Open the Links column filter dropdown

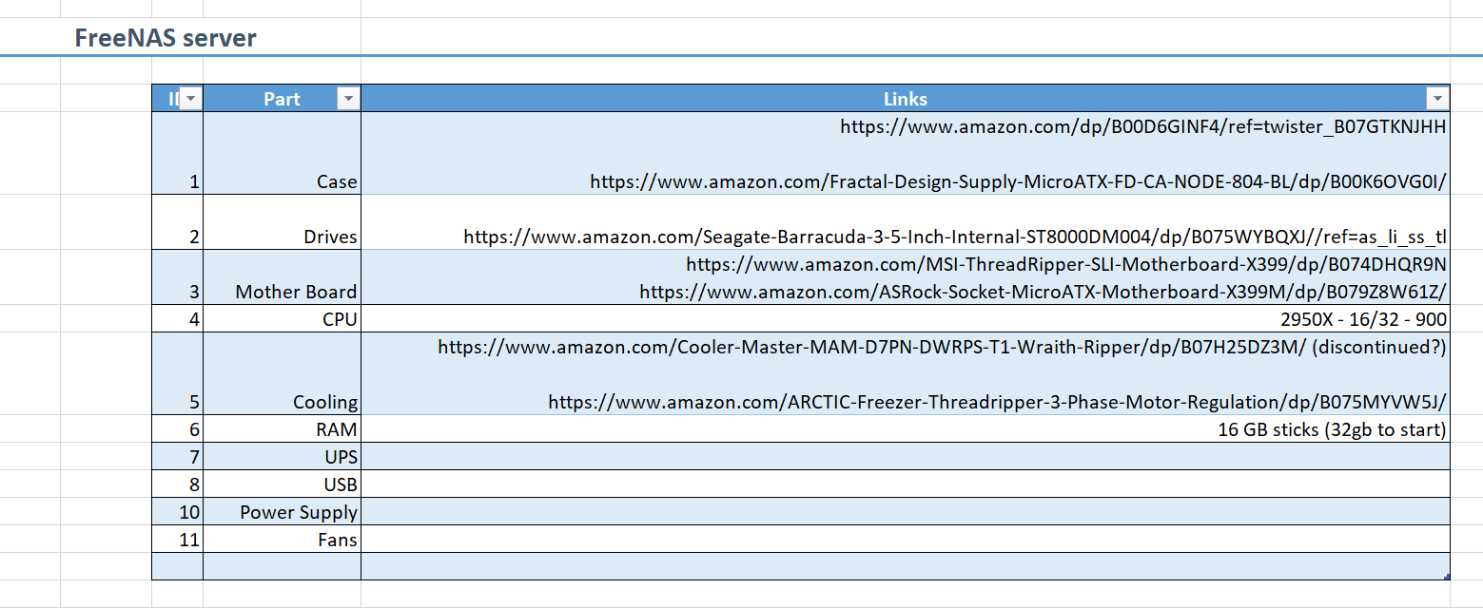(x=1437, y=99)
